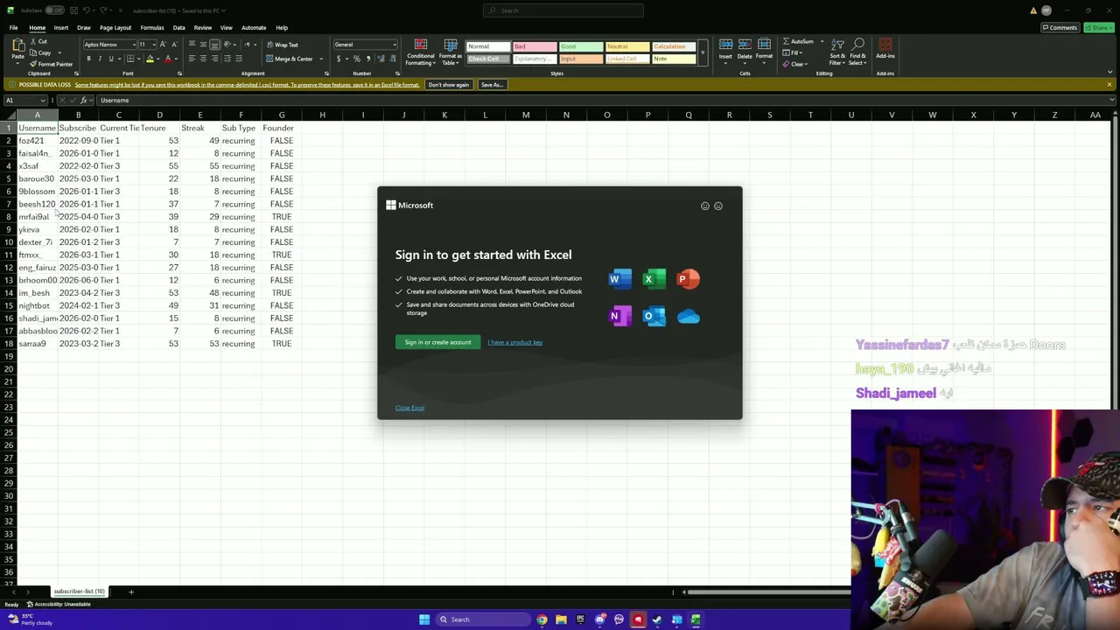Screen dimensions: 1120x630
Task: Switch to the Data tab
Action: point(178,27)
